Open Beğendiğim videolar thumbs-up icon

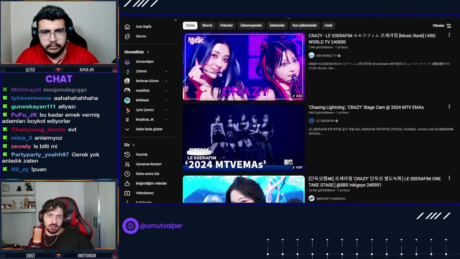[127, 183]
